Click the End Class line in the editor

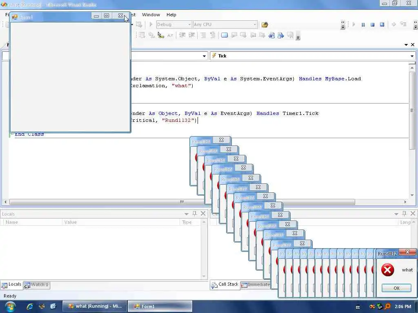(29, 134)
